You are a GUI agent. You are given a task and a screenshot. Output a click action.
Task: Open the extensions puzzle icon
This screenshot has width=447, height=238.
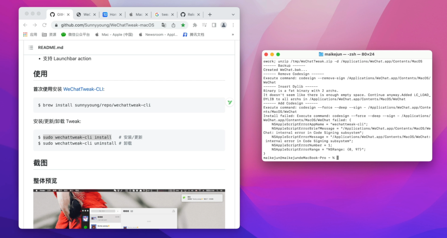pos(195,25)
